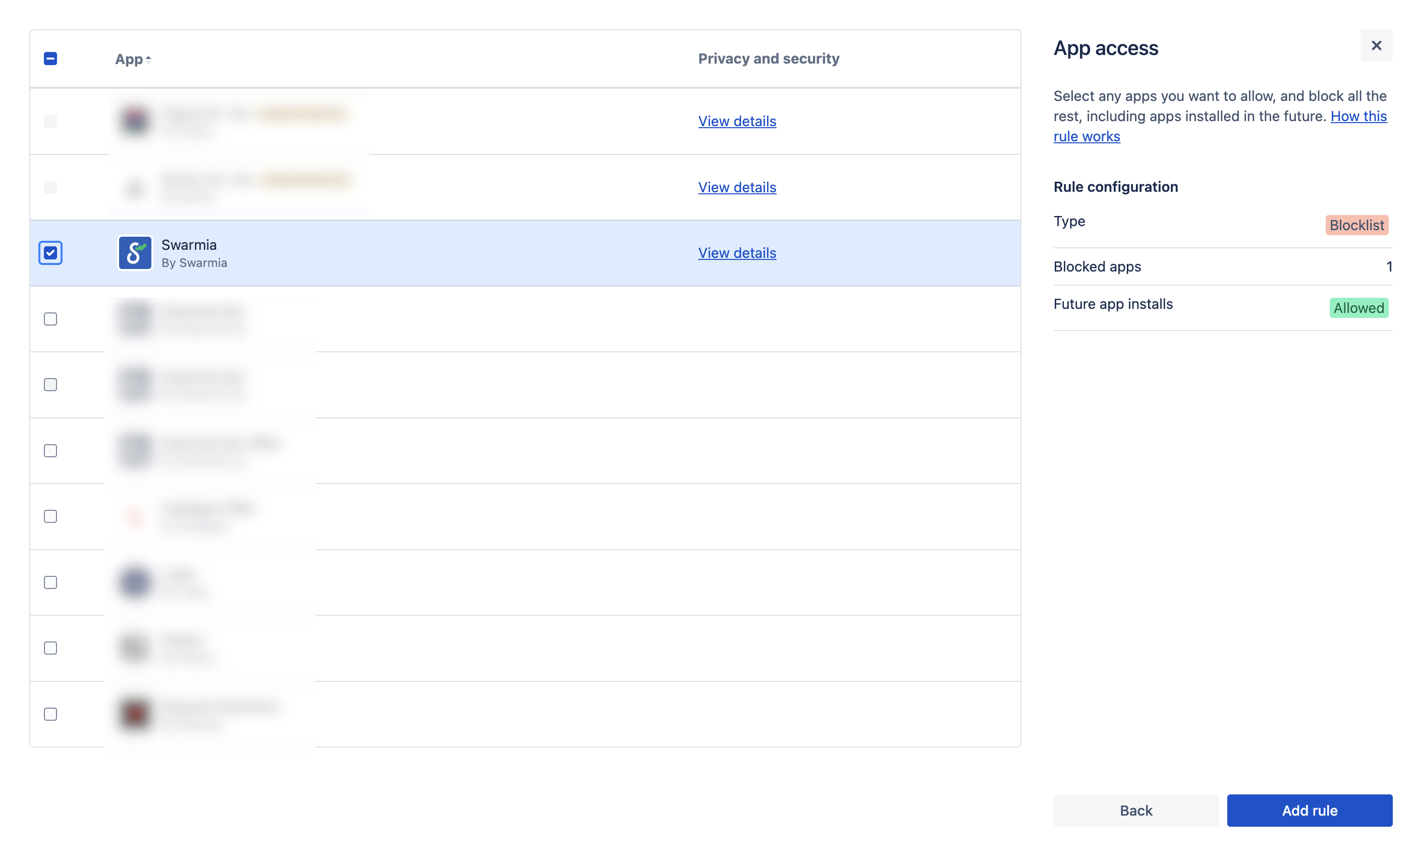
Task: Click the Blocklist type badge
Action: 1356,226
